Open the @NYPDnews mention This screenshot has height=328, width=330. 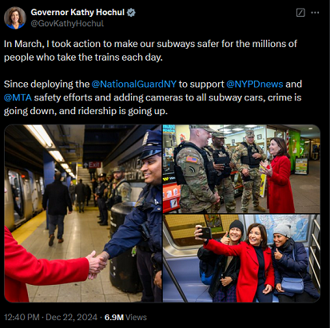[x=255, y=84]
